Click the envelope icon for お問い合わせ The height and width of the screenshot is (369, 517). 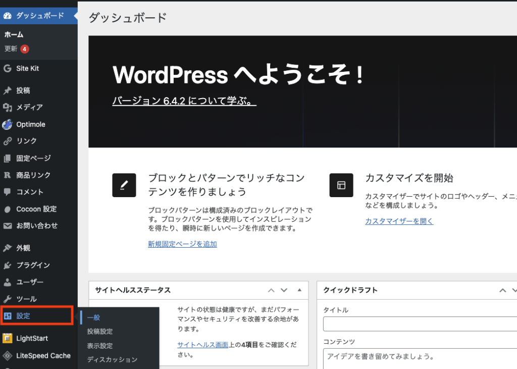[x=7, y=226]
